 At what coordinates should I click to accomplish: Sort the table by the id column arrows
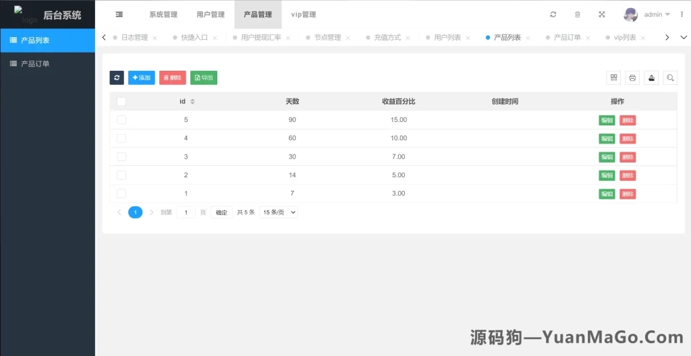192,102
